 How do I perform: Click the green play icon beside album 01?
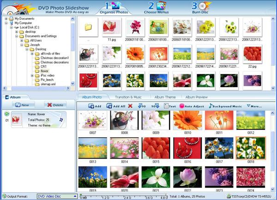(x=7, y=113)
